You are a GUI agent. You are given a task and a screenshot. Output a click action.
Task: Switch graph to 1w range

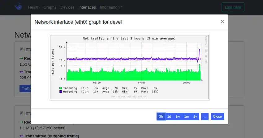(x=178, y=116)
